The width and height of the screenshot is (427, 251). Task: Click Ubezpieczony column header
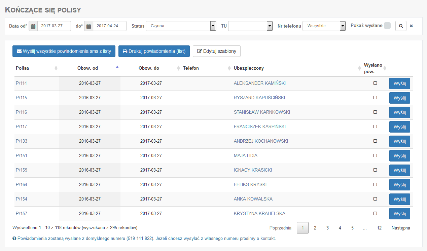pyautogui.click(x=249, y=68)
